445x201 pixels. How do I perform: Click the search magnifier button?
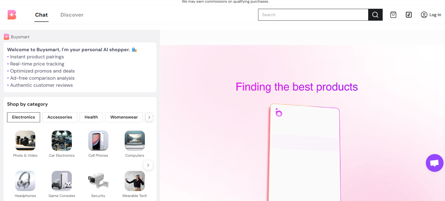[x=375, y=15]
